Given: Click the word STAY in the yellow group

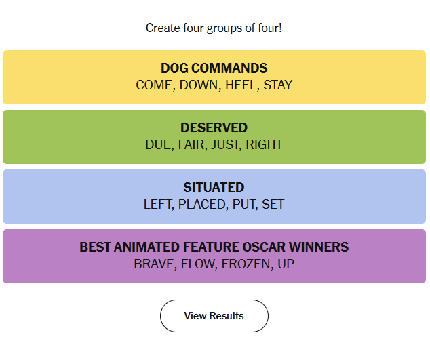Looking at the screenshot, I should tap(278, 85).
